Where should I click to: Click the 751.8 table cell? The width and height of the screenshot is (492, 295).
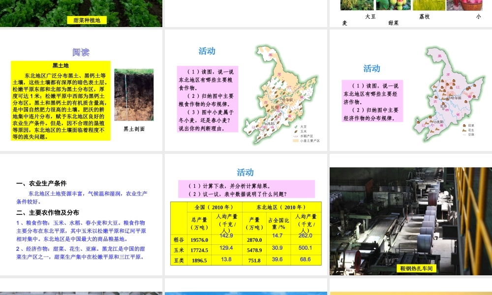pos(254,261)
